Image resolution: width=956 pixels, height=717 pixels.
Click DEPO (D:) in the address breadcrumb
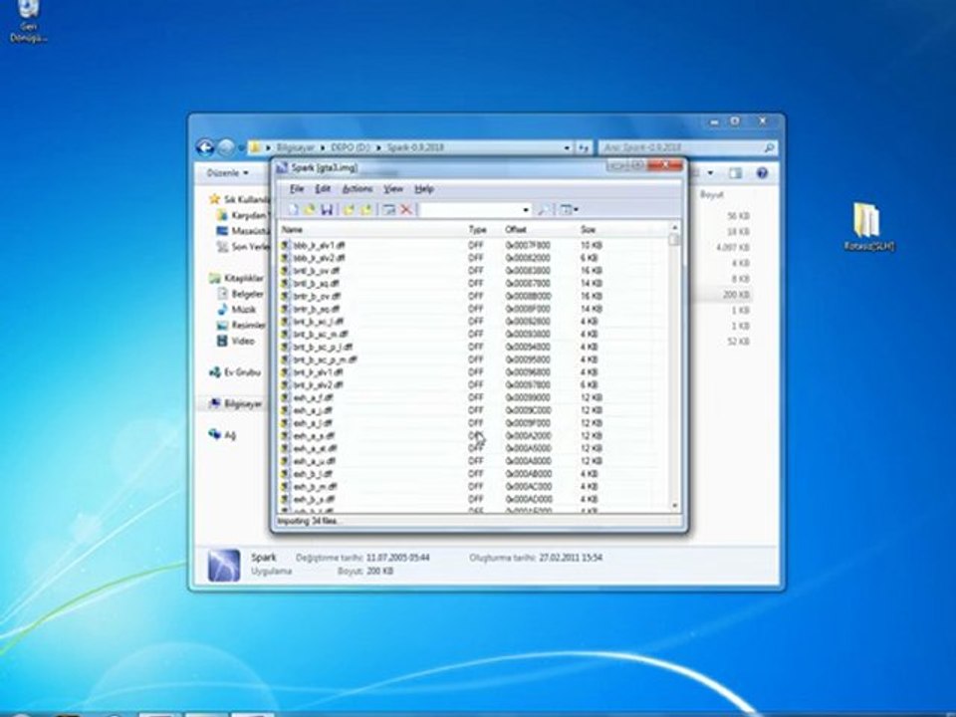click(x=350, y=147)
